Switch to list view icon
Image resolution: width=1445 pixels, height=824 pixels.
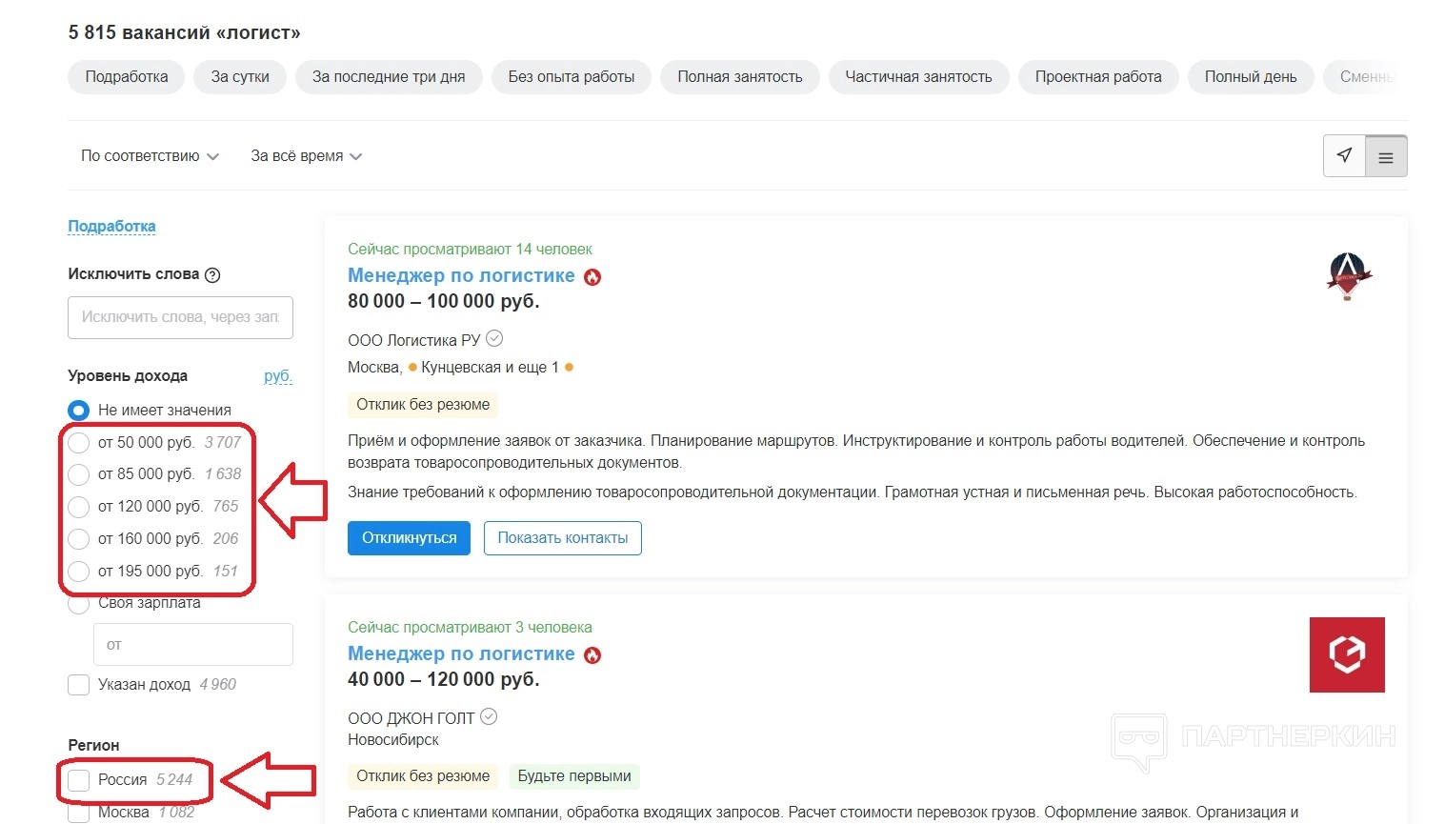click(x=1386, y=156)
